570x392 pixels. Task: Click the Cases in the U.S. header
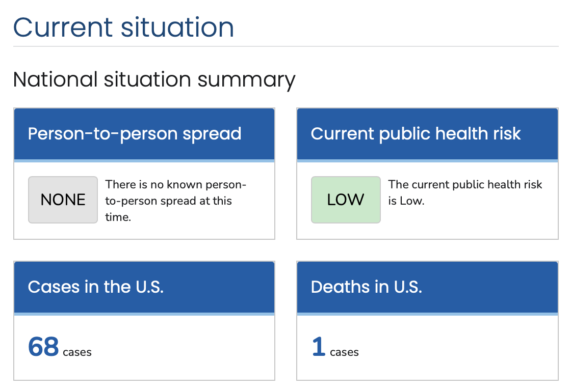point(144,287)
